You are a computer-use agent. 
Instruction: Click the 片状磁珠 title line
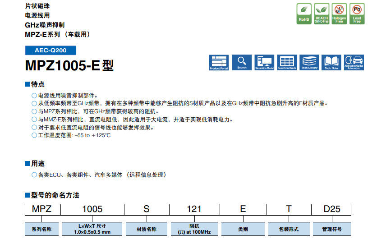37,6
